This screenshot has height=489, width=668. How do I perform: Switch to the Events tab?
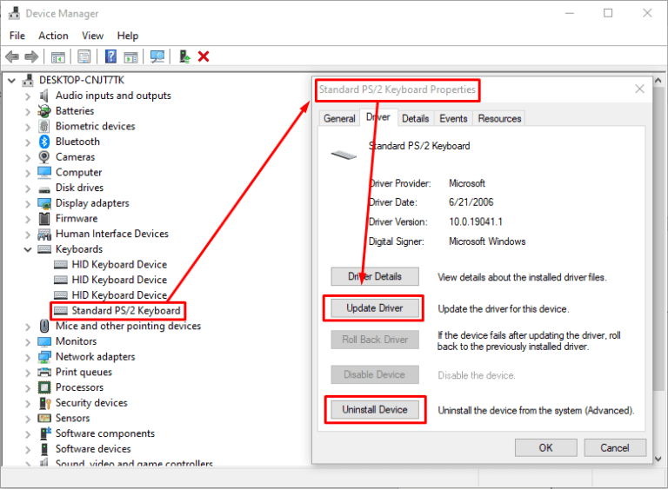pos(453,118)
